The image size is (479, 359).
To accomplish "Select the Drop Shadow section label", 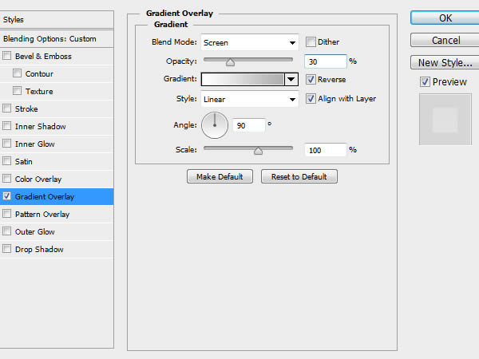I will tap(39, 249).
